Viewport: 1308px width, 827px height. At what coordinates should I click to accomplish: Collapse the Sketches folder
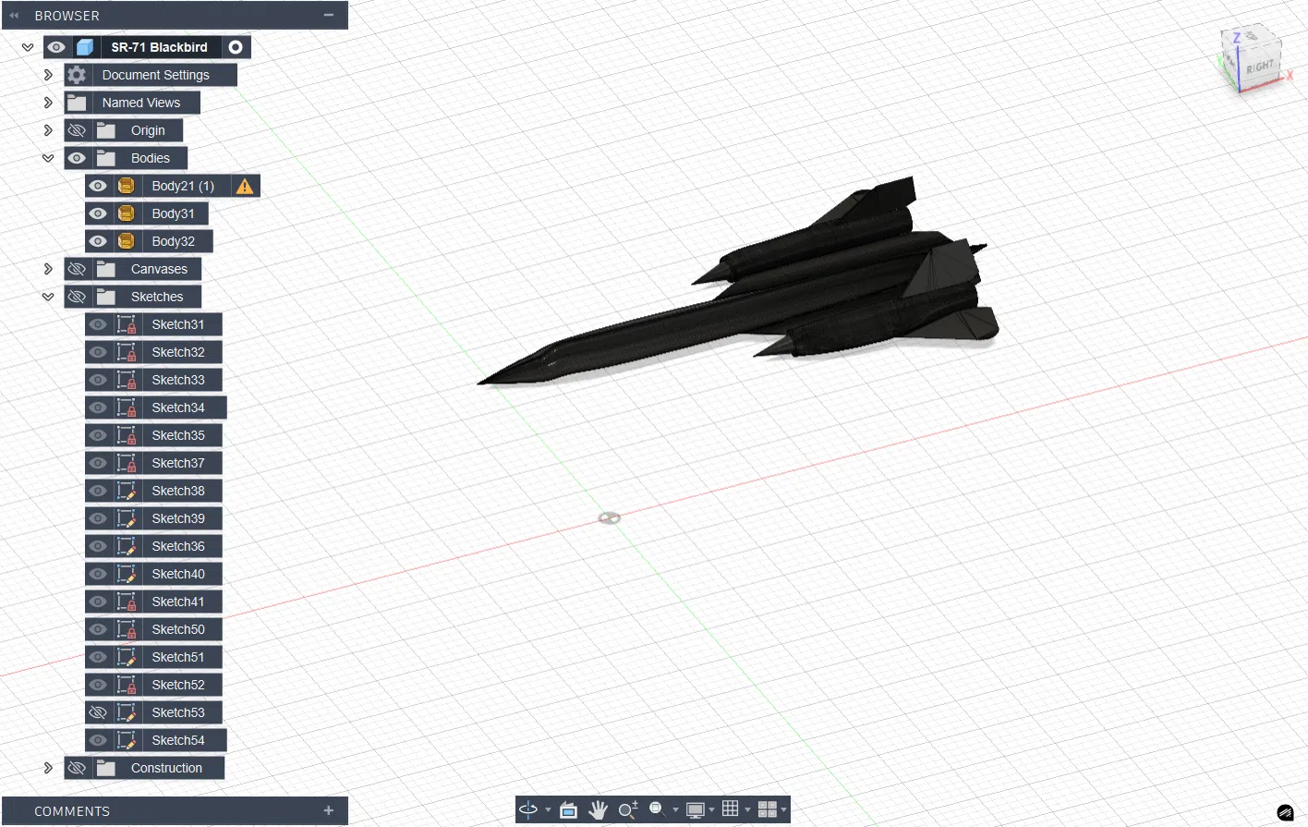[x=48, y=297]
